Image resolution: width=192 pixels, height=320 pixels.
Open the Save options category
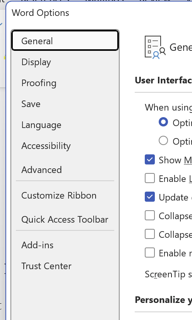65,104
